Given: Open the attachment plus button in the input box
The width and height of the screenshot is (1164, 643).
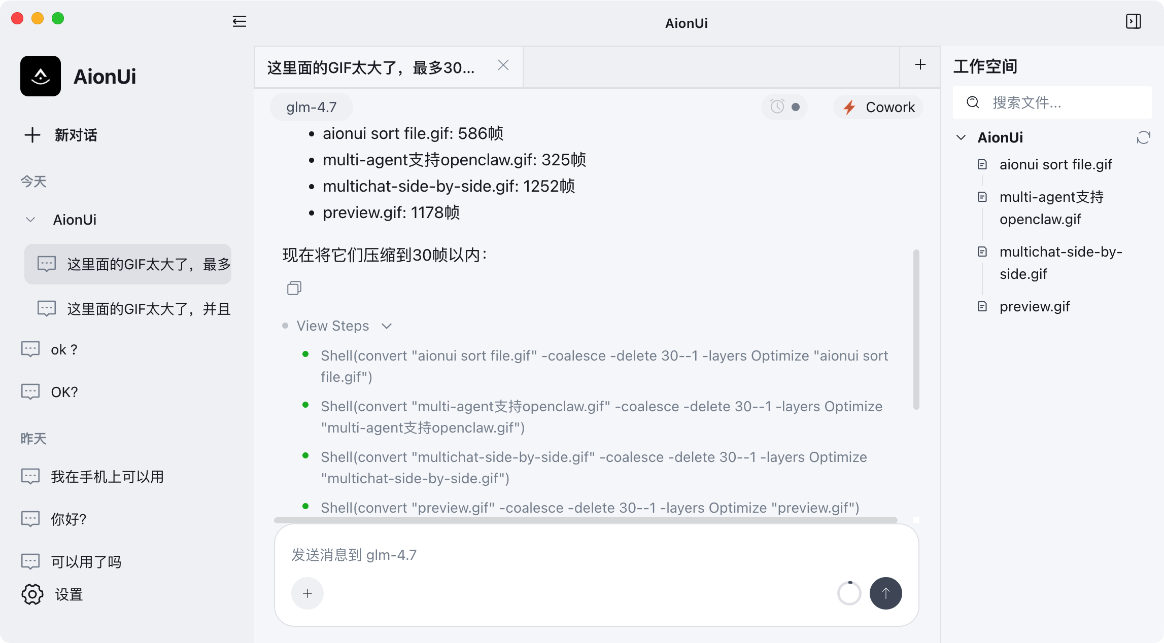Looking at the screenshot, I should click(x=307, y=593).
